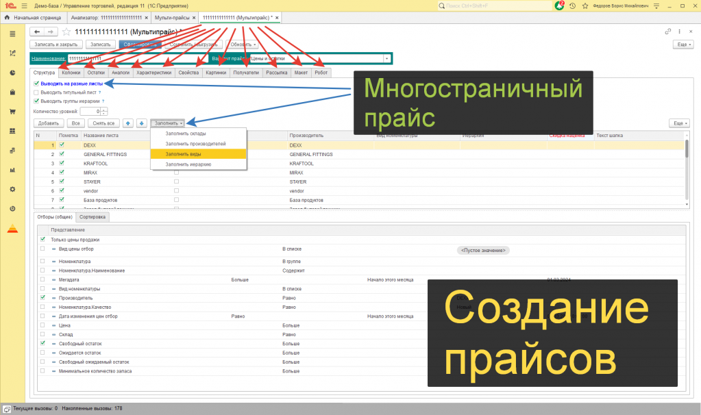Screen dimensions: 701x415
Task: Open notifications bell icon
Action: coord(559,5)
